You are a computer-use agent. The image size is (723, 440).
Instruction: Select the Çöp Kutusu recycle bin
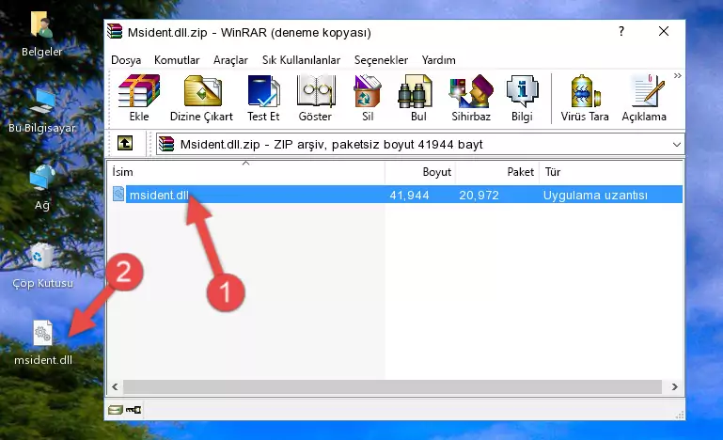[42, 266]
